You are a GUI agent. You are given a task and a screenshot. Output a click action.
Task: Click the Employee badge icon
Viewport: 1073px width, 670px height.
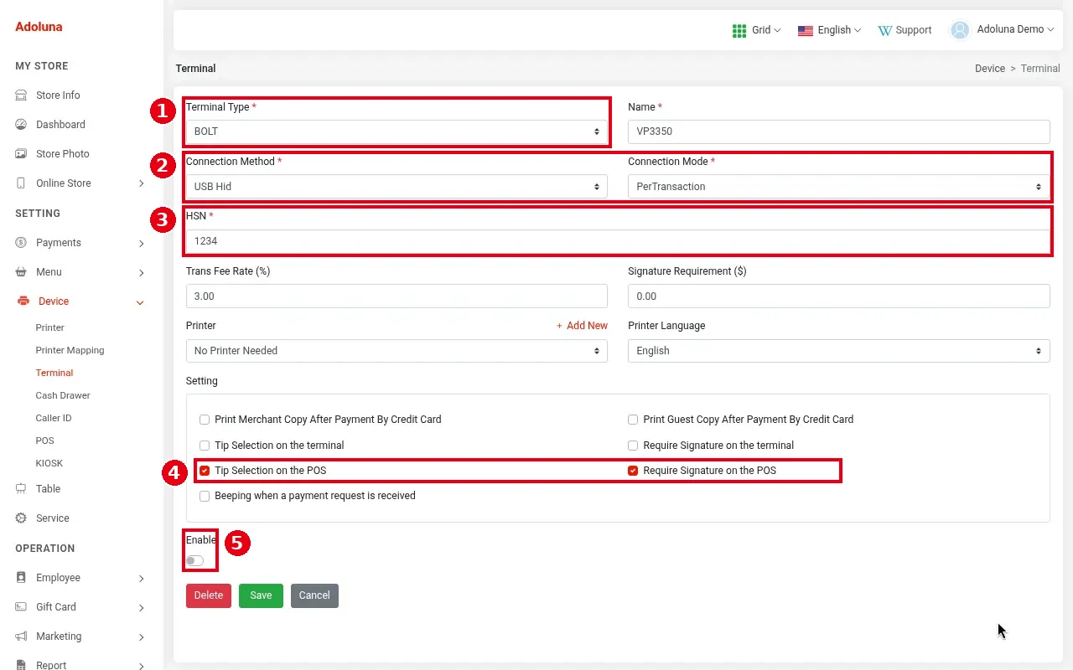tap(21, 578)
